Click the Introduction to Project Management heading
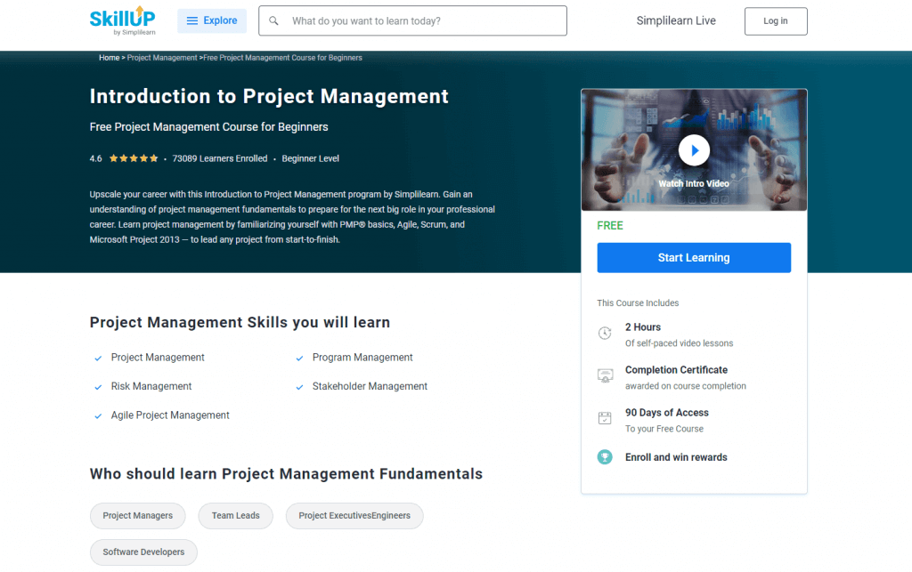 pyautogui.click(x=269, y=96)
